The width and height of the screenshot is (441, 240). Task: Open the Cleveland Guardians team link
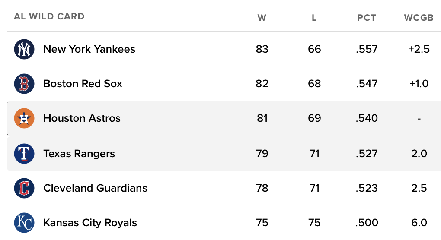pos(95,188)
